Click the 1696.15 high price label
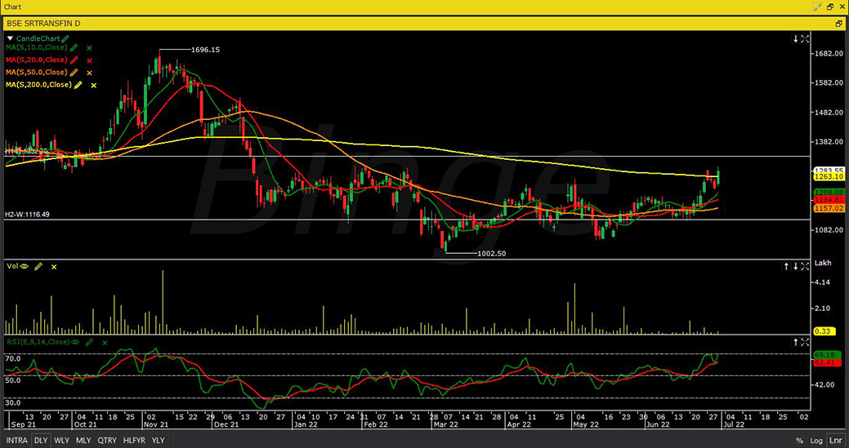 (205, 50)
